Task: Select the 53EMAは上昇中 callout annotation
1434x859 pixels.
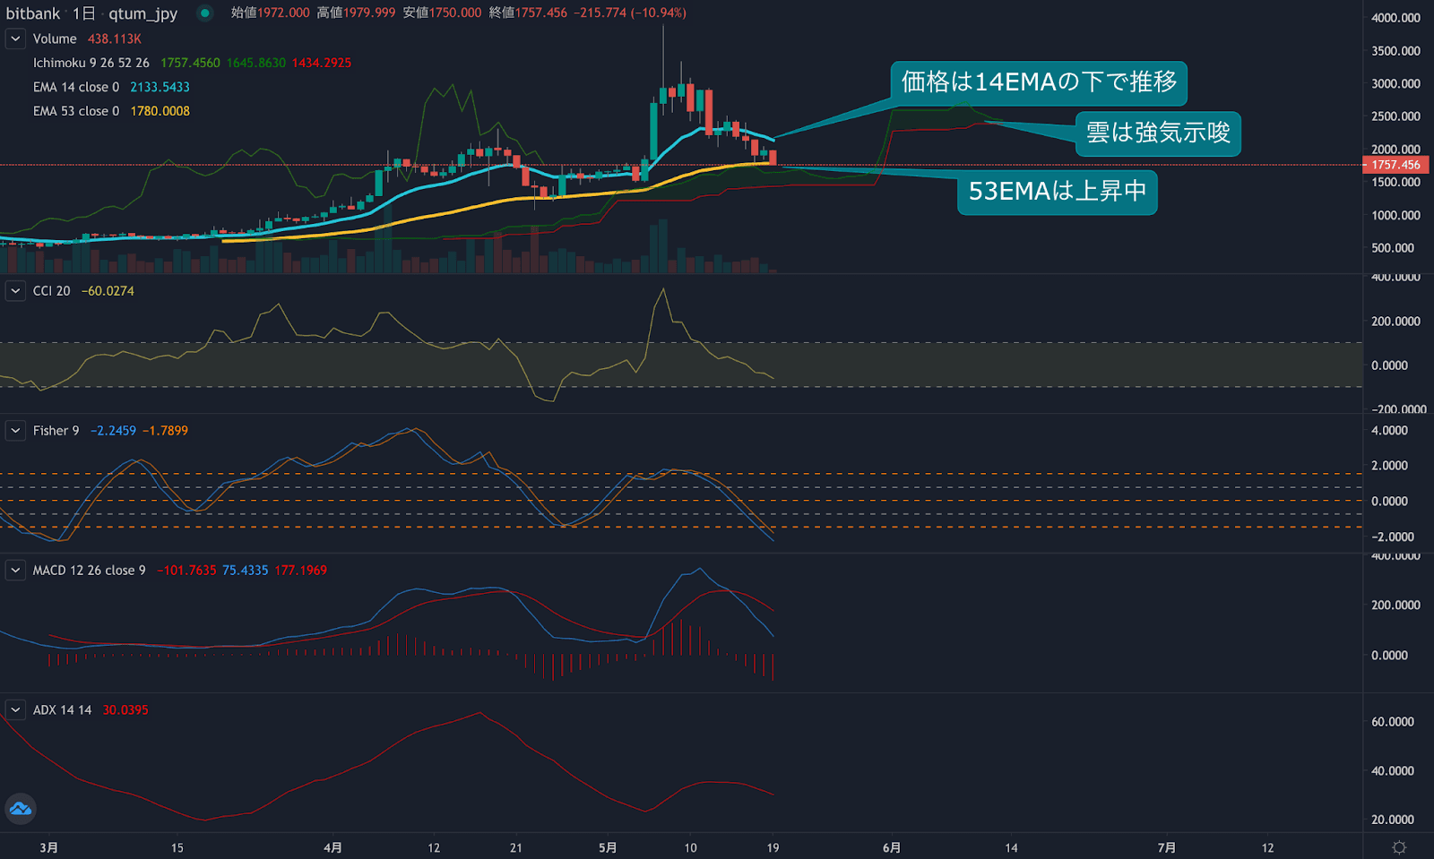Action: [1057, 192]
